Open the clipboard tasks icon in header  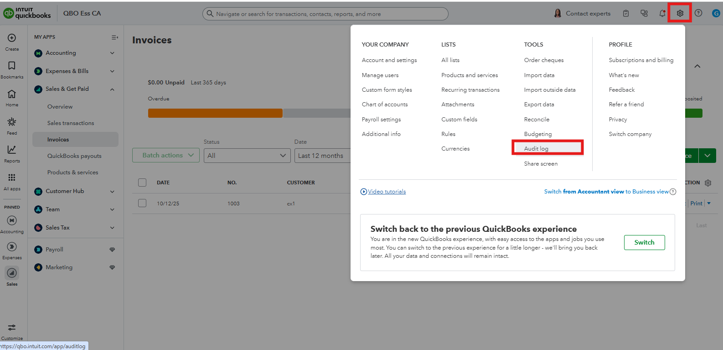pos(626,13)
